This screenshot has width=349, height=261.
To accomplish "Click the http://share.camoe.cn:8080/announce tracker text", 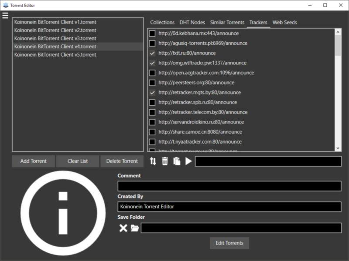I will [x=200, y=132].
